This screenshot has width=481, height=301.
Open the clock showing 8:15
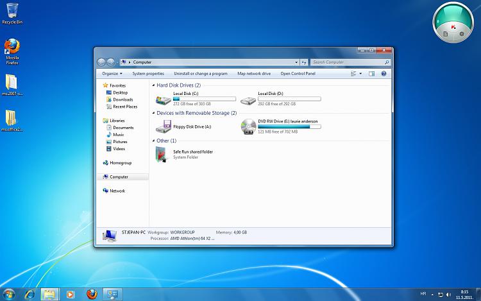tap(464, 295)
